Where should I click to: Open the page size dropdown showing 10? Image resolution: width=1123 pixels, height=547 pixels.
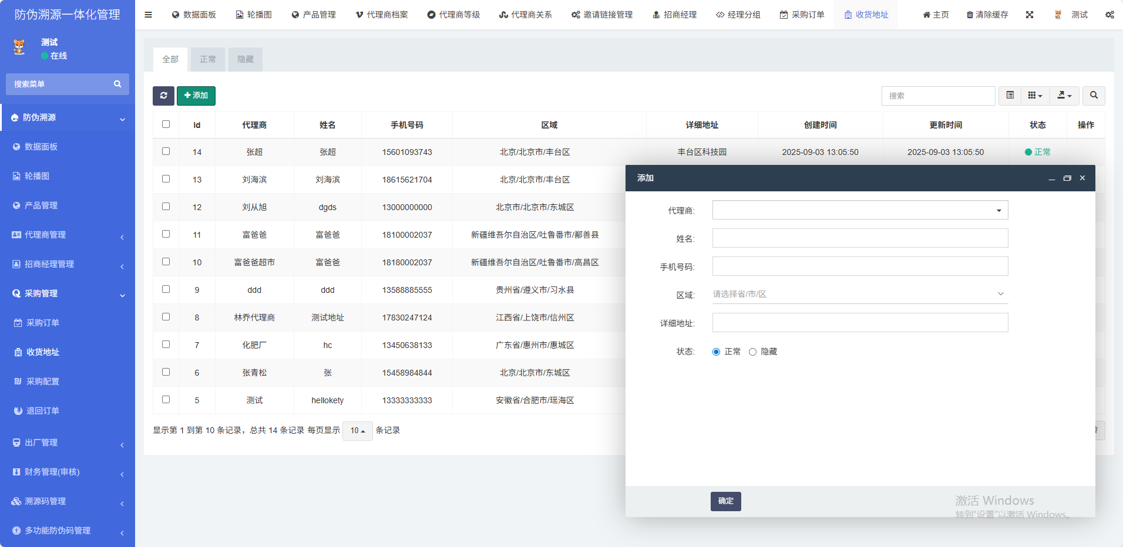tap(357, 431)
